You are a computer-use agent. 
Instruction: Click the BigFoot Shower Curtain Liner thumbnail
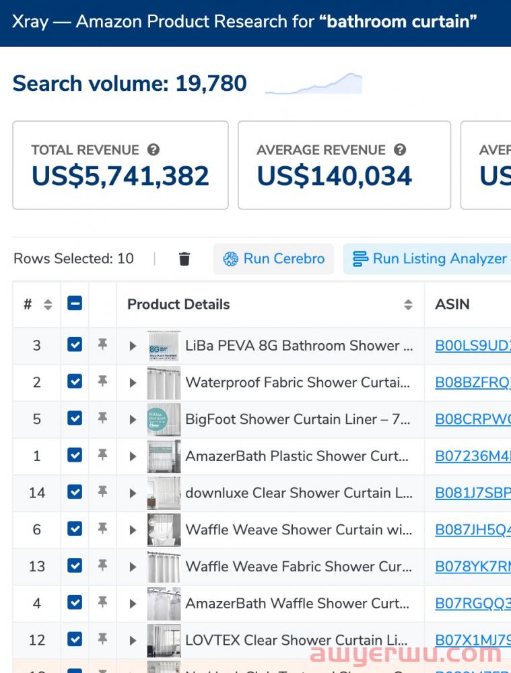[x=164, y=419]
